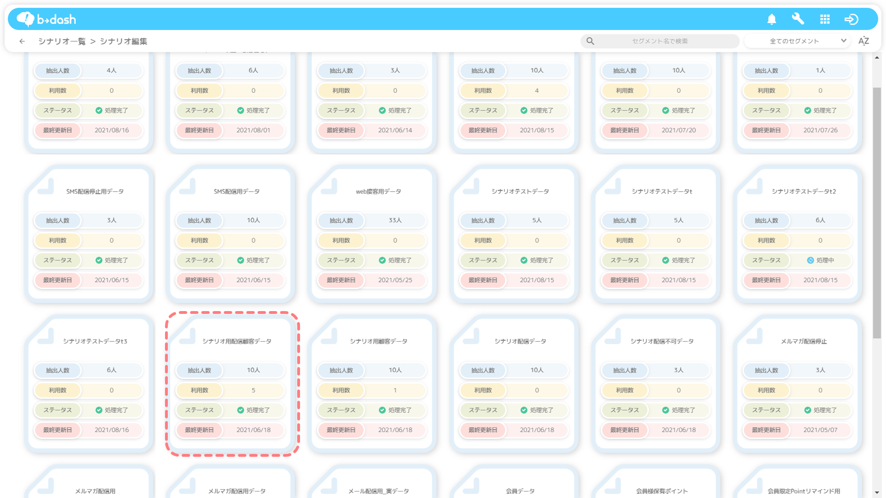Select the シナリオ配信不可データ card title
The image size is (886, 498).
tap(662, 342)
